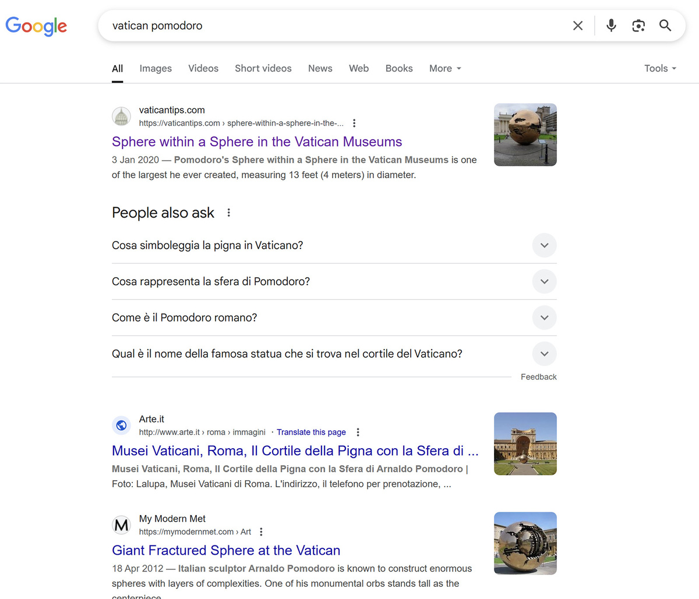Open the Books tab
The height and width of the screenshot is (599, 699).
399,69
